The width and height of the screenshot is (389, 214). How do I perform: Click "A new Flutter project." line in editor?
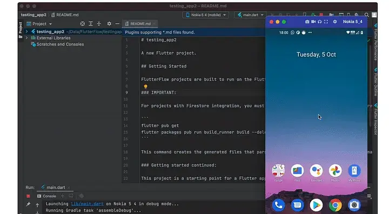(169, 53)
